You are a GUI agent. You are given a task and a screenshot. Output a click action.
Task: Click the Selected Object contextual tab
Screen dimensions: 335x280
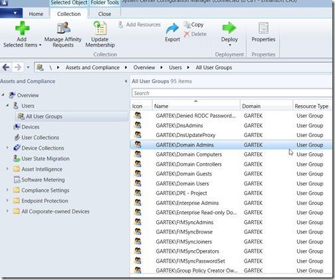pyautogui.click(x=69, y=3)
